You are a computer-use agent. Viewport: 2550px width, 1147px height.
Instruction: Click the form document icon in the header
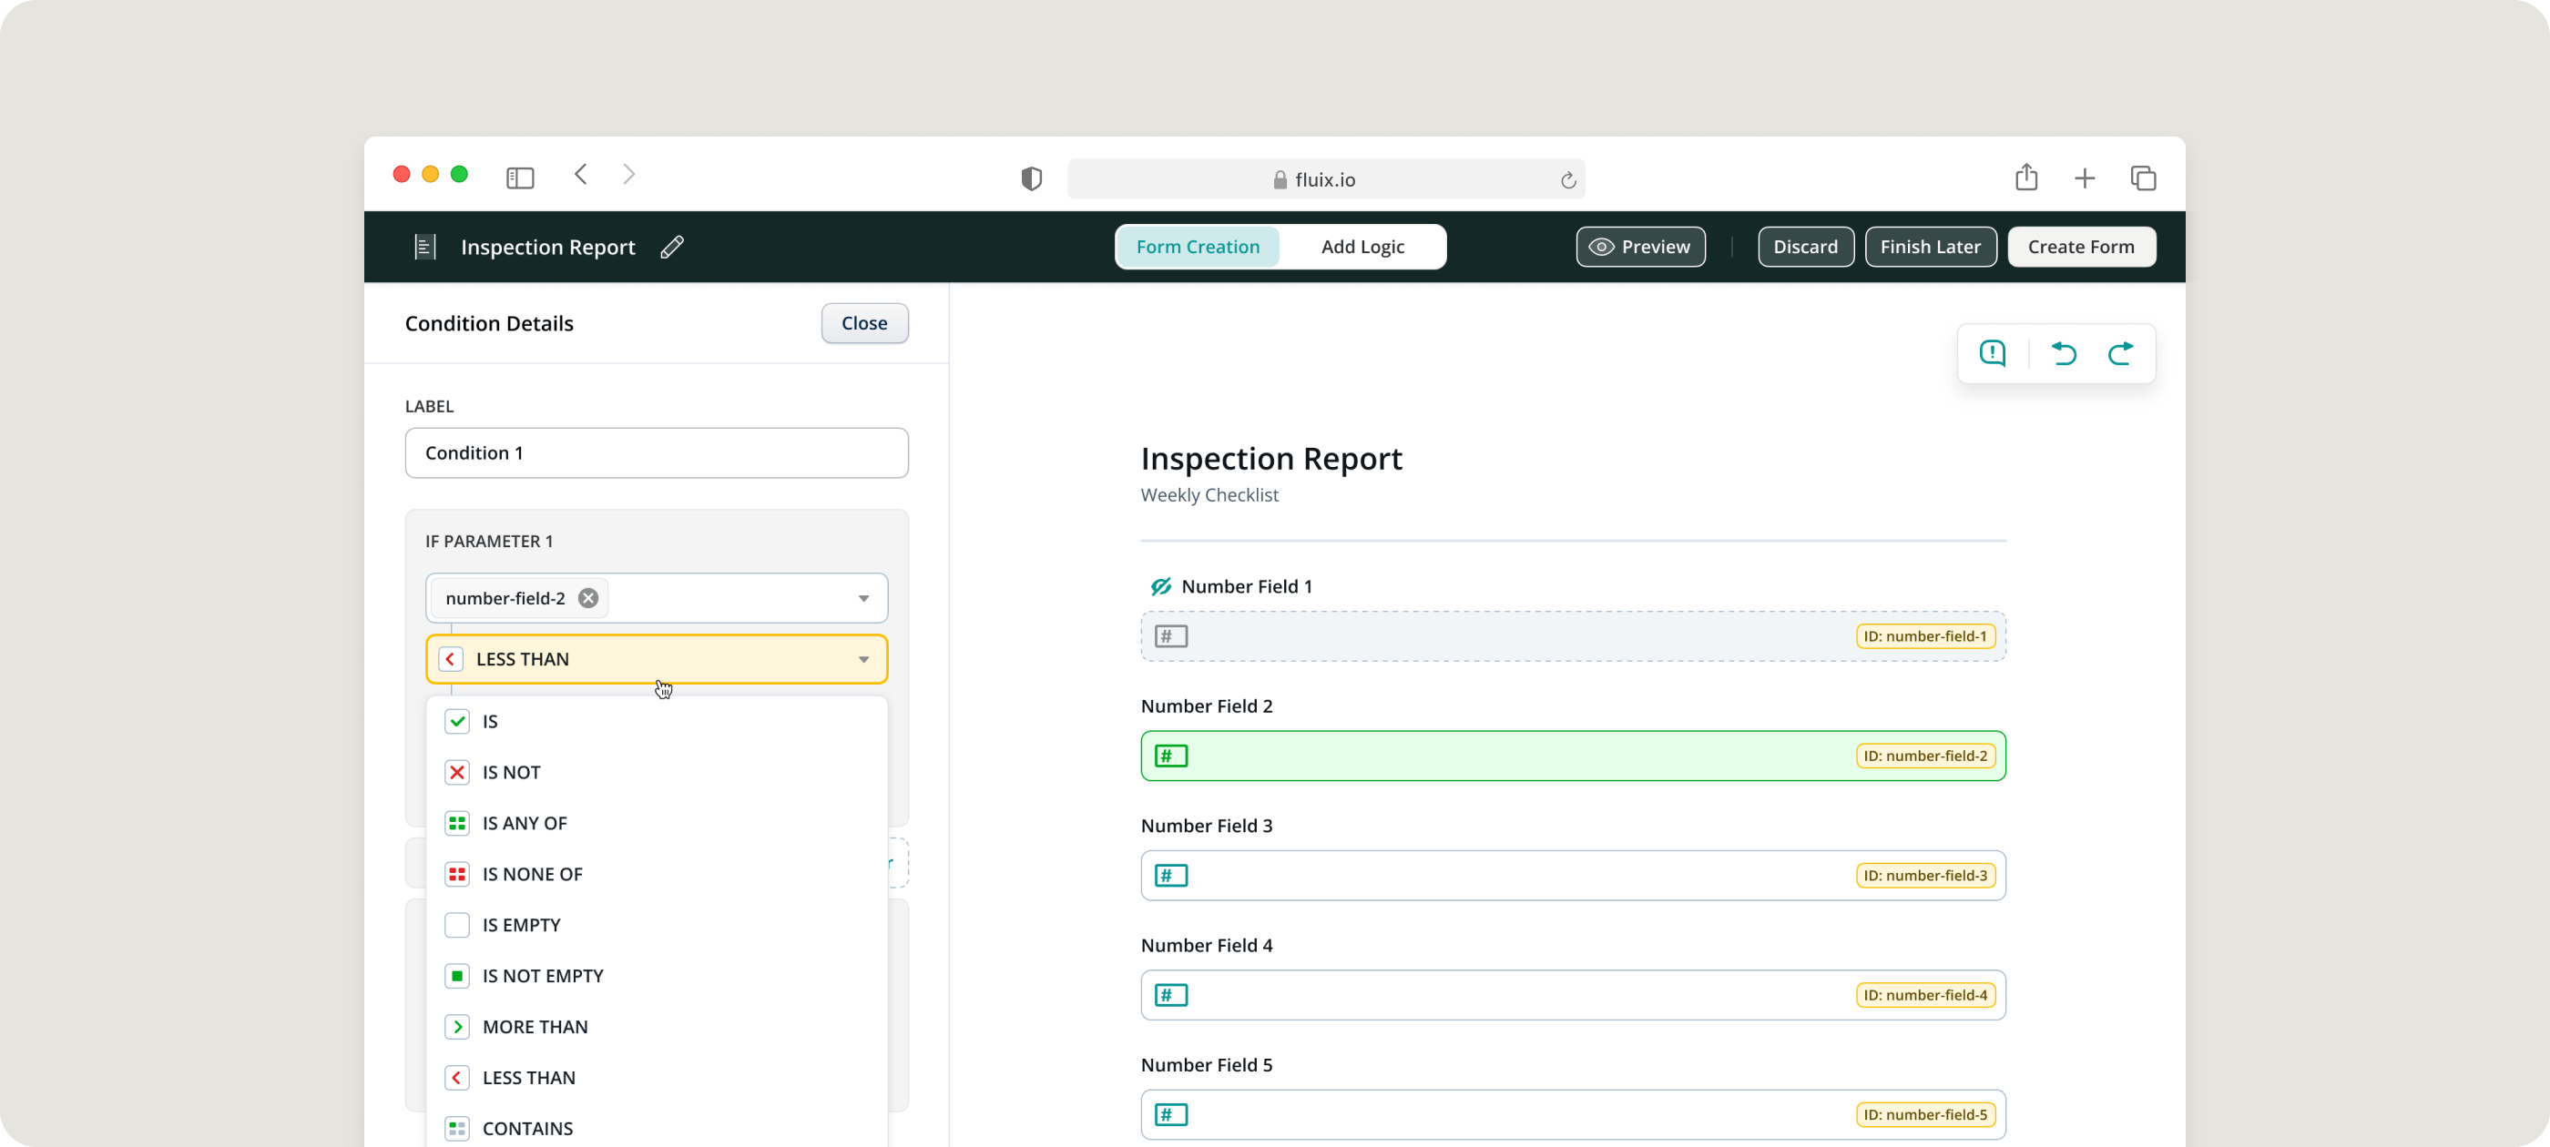424,247
